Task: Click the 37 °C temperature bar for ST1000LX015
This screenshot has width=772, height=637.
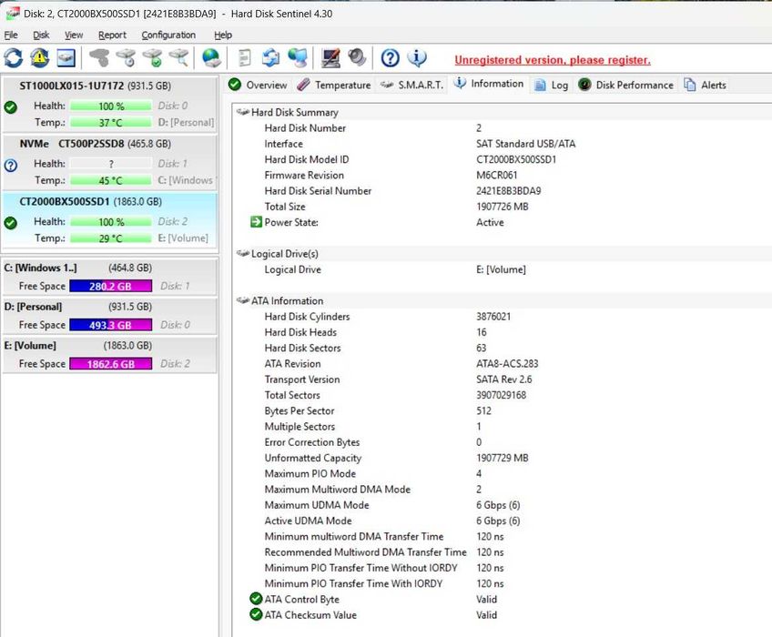Action: (111, 123)
